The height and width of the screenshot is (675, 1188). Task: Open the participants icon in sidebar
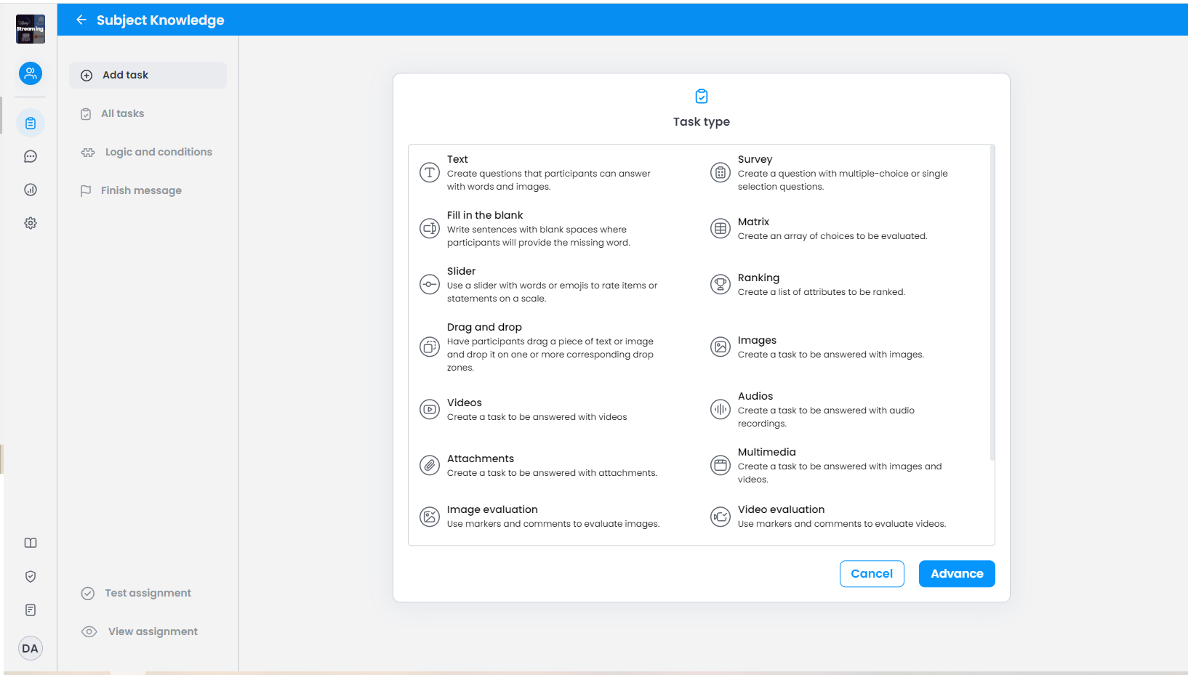click(31, 73)
